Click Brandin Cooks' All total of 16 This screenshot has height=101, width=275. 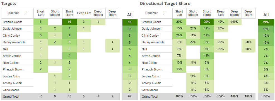coord(130,22)
